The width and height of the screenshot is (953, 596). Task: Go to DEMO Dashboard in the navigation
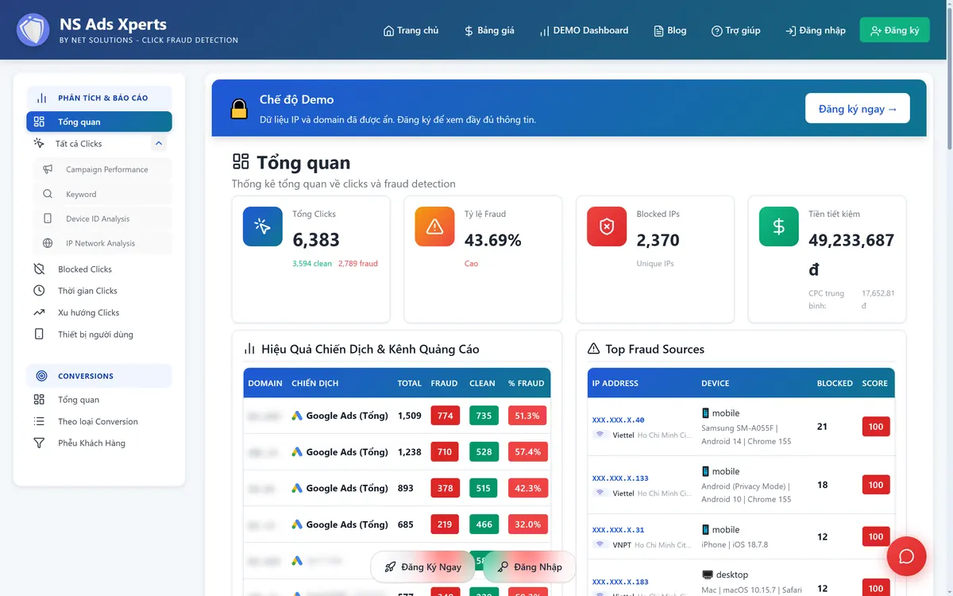584,30
